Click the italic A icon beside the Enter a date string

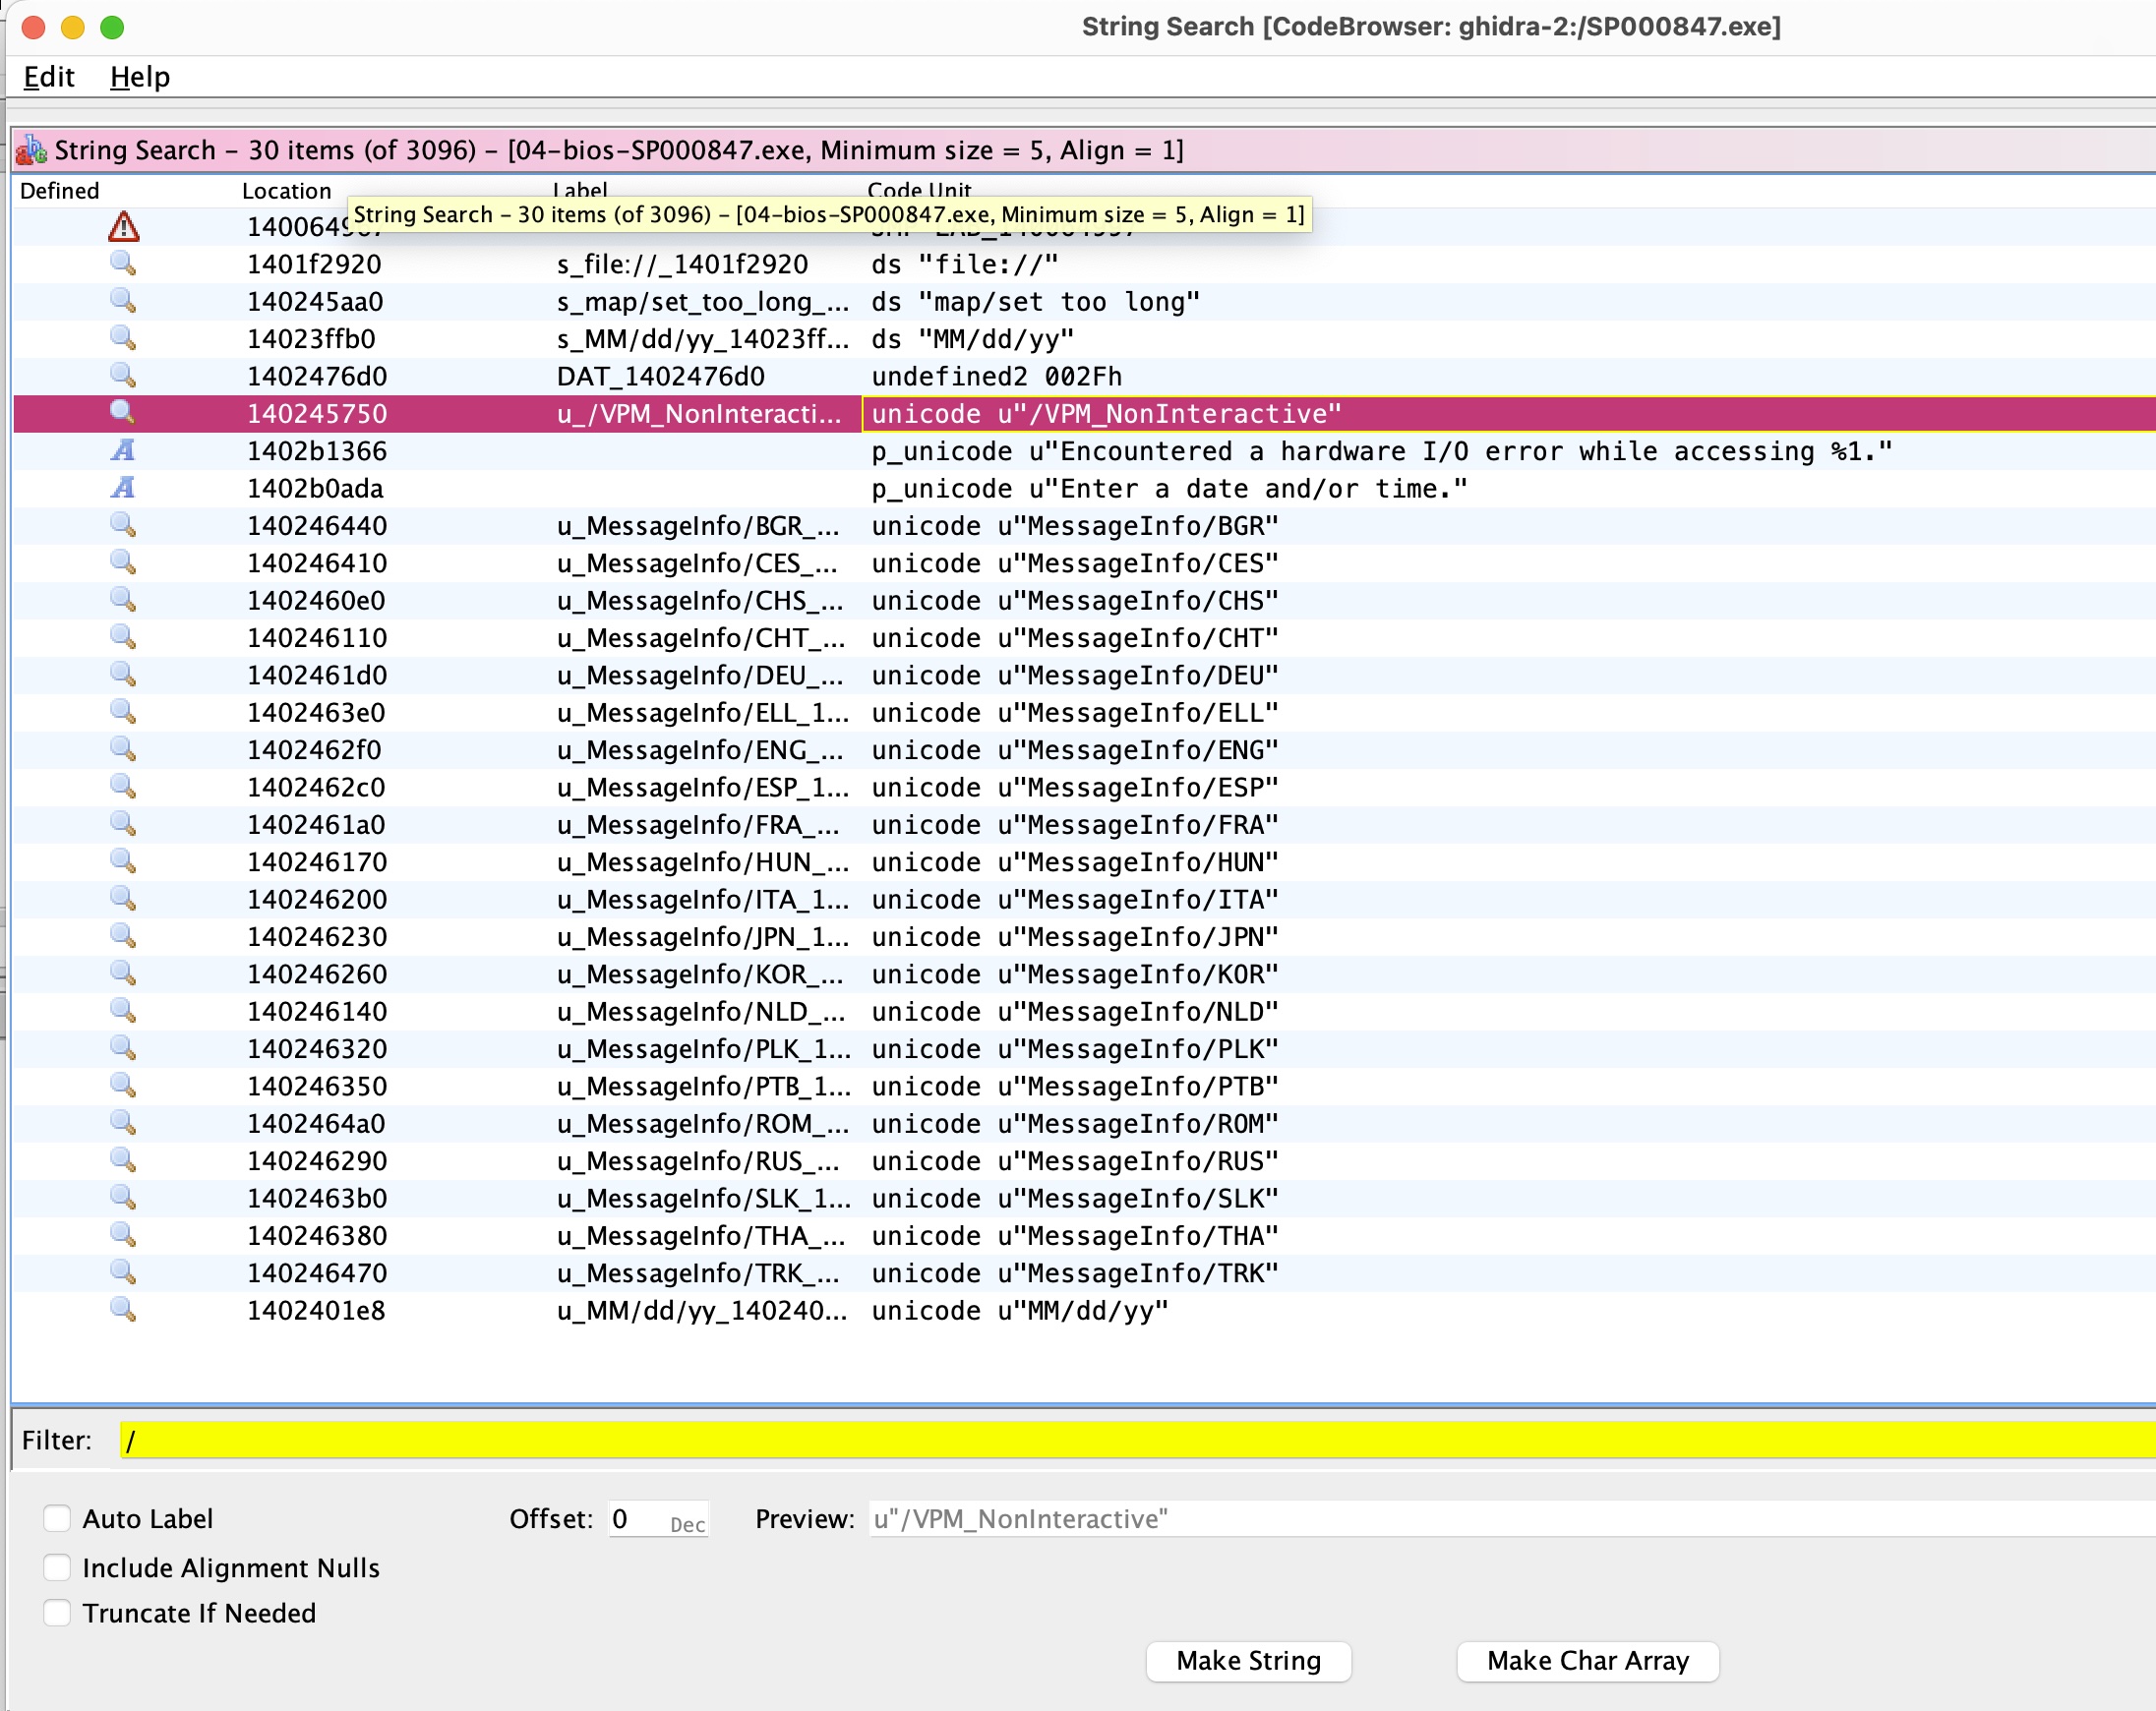point(122,488)
